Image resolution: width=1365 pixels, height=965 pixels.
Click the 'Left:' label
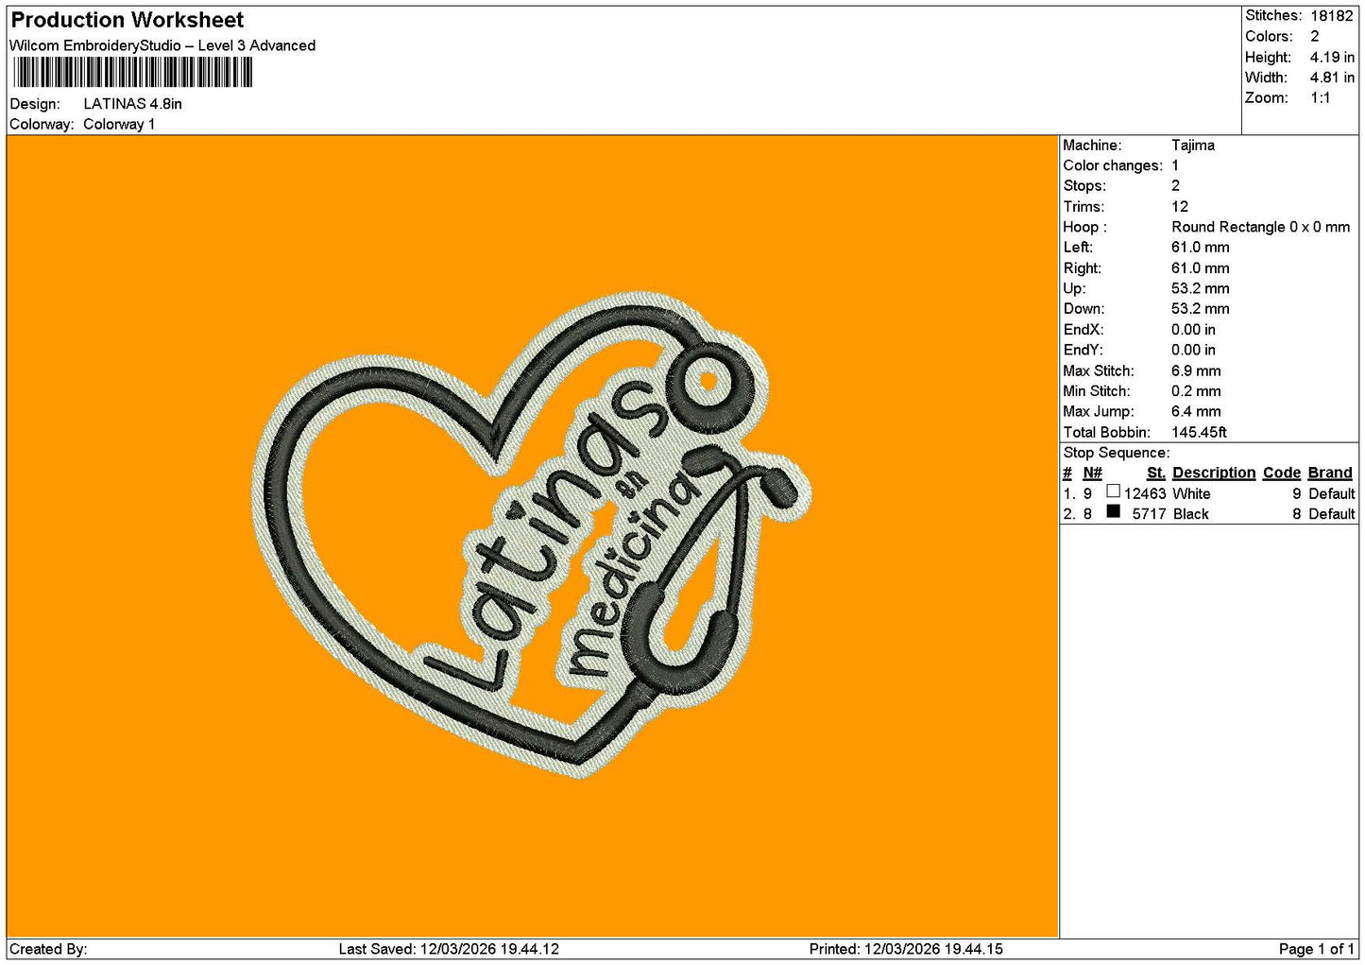(1078, 248)
